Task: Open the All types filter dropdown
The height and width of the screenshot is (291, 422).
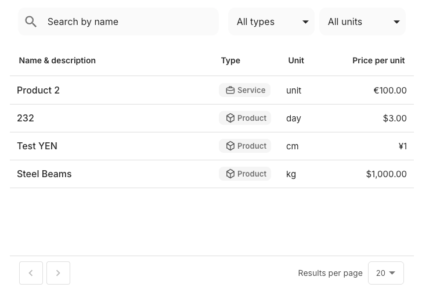Action: click(x=271, y=22)
